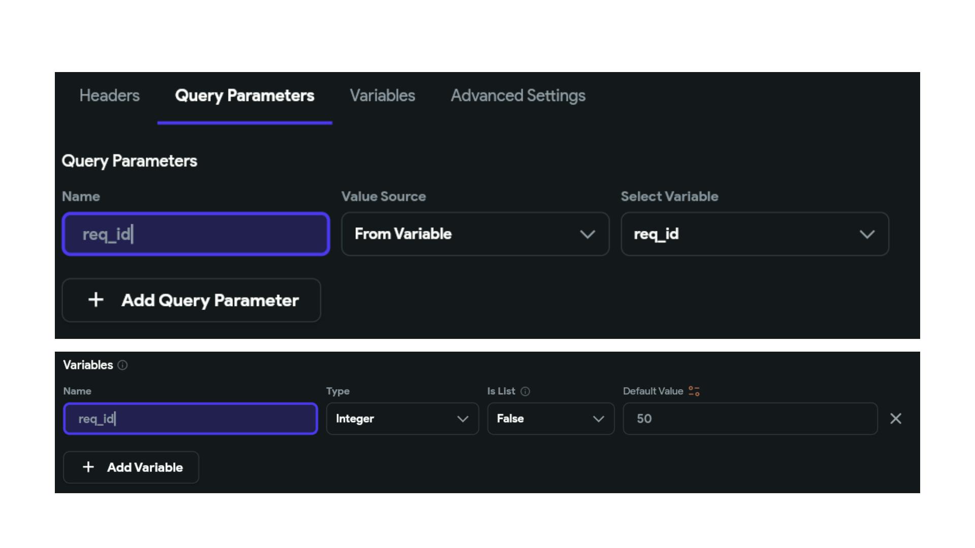Remove the req_id variable with X icon
Screen dimensions: 975x548
click(896, 419)
